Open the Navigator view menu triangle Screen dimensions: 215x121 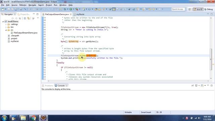click(x=38, y=18)
